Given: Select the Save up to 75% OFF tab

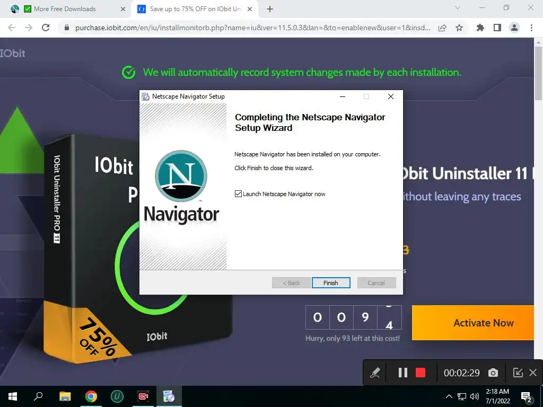Looking at the screenshot, I should (195, 9).
